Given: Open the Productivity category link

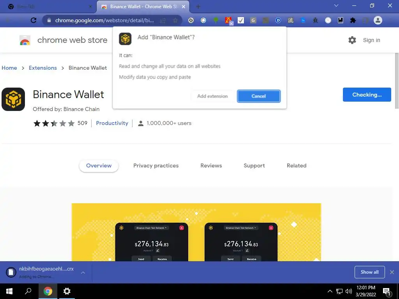Looking at the screenshot, I should (112, 123).
